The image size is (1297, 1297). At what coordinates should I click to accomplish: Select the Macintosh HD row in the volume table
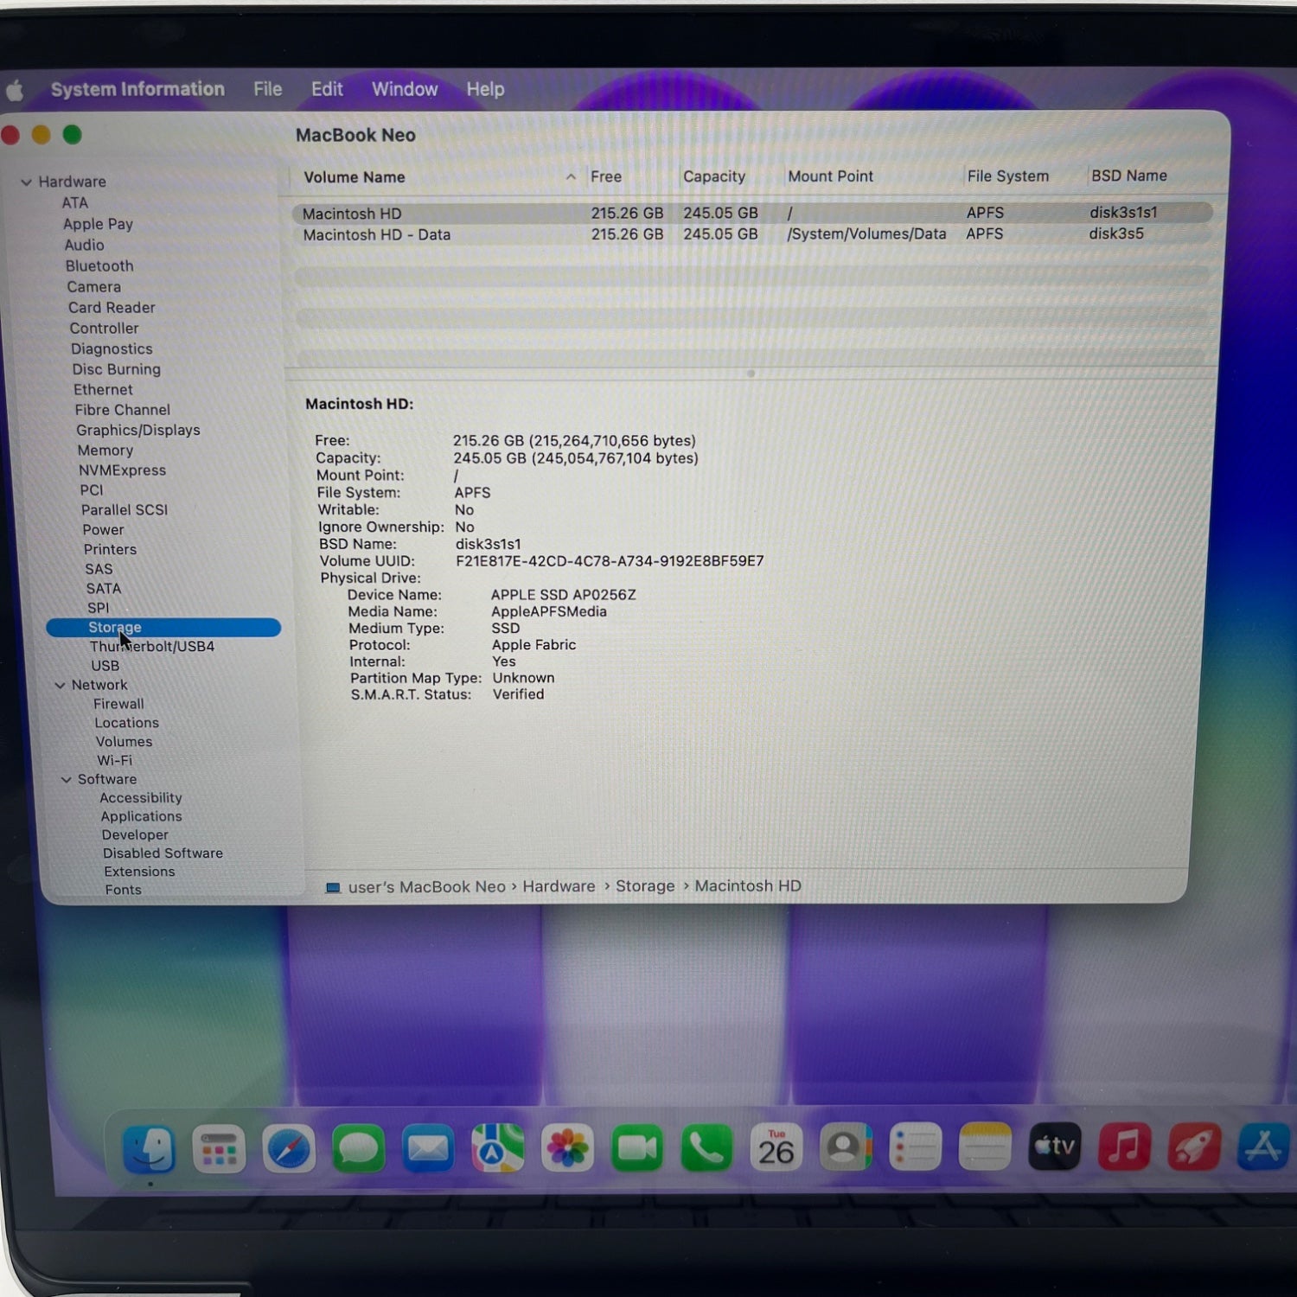tap(751, 213)
